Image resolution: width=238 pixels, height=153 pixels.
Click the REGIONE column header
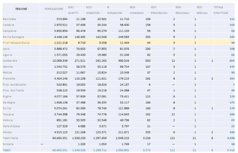point(21,9)
